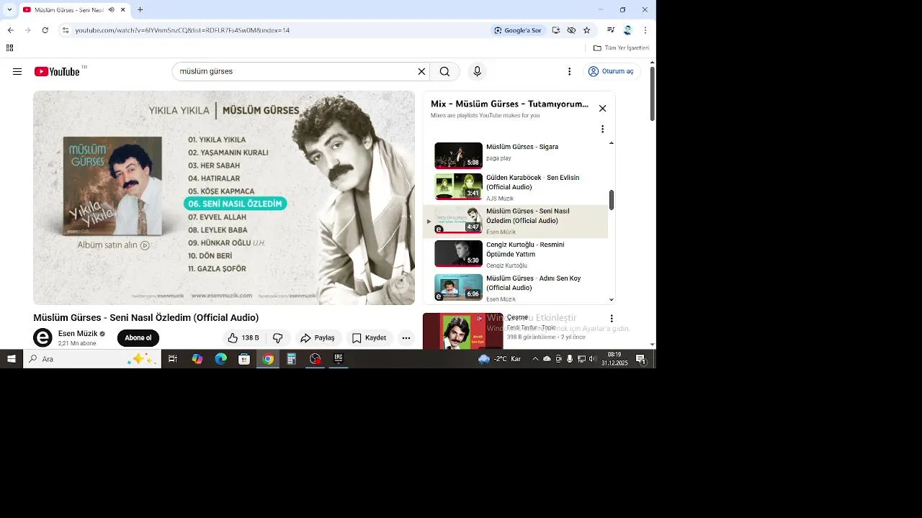Screen dimensions: 922x518
Task: Bookmark this page with the star
Action: 586,30
